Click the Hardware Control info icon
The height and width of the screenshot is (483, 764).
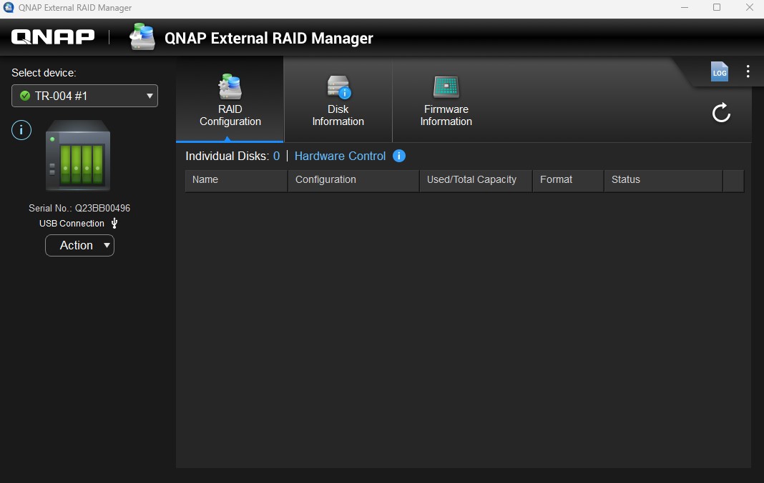coord(399,156)
